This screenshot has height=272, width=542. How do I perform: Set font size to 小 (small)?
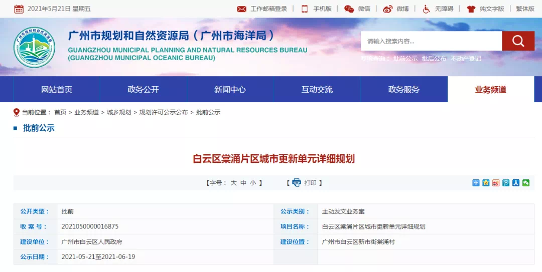pyautogui.click(x=253, y=183)
